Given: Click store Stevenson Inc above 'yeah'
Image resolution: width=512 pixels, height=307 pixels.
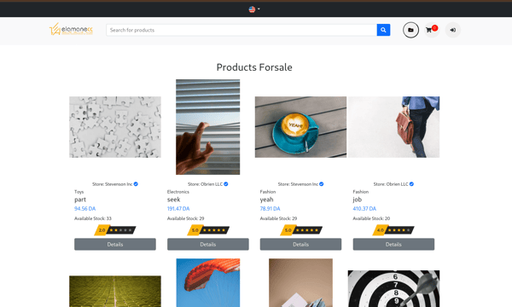Looking at the screenshot, I should pyautogui.click(x=298, y=184).
